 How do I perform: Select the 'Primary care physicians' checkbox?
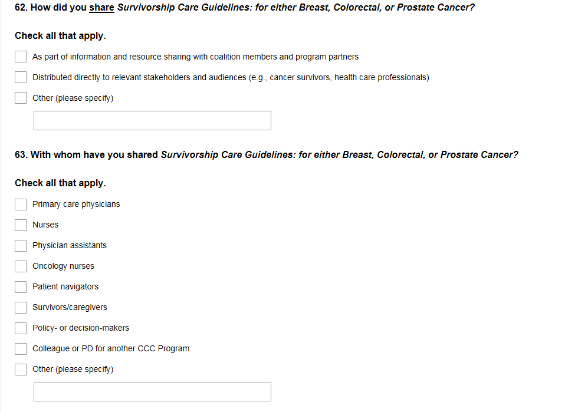point(21,204)
